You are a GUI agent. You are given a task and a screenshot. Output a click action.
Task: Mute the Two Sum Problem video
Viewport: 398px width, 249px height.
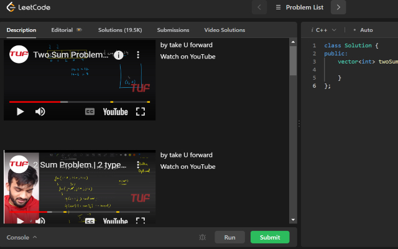(x=40, y=111)
